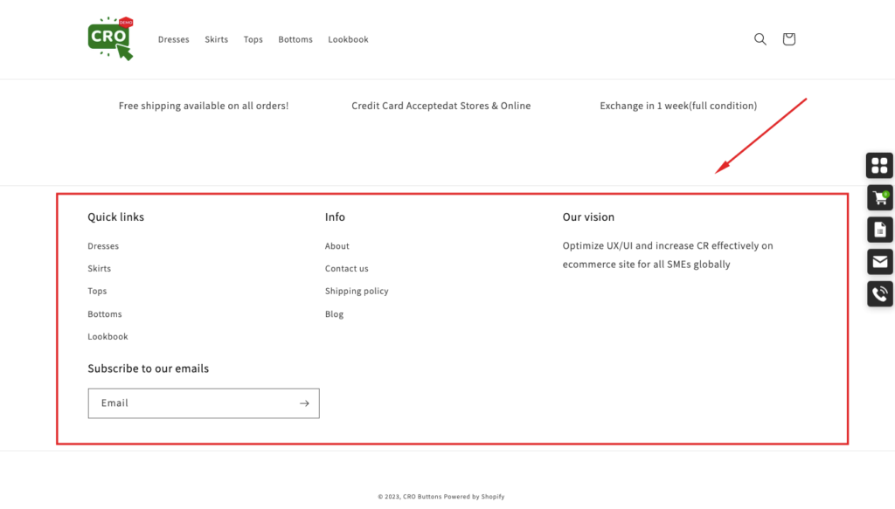The height and width of the screenshot is (509, 895).
Task: Open Bottoms in the header menu
Action: click(295, 39)
